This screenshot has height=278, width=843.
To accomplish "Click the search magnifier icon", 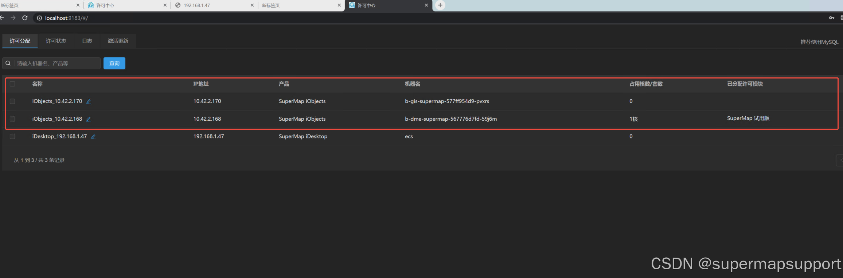I will (x=8, y=63).
